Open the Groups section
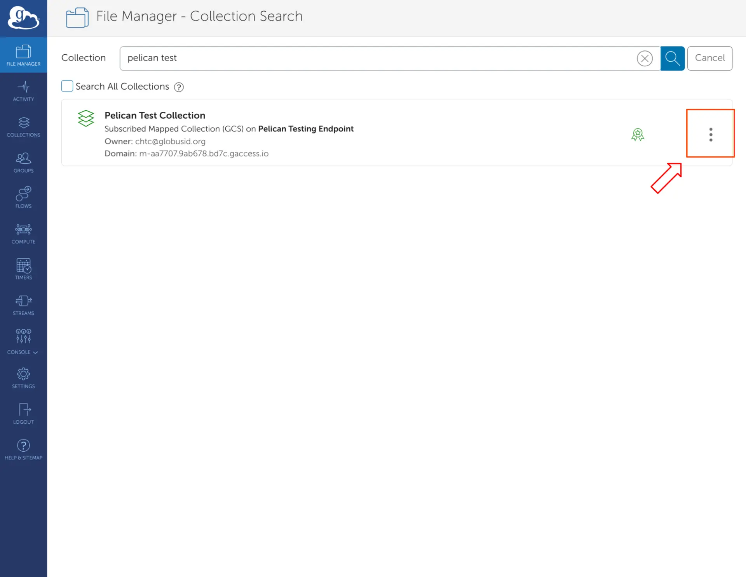The height and width of the screenshot is (577, 746). (23, 163)
